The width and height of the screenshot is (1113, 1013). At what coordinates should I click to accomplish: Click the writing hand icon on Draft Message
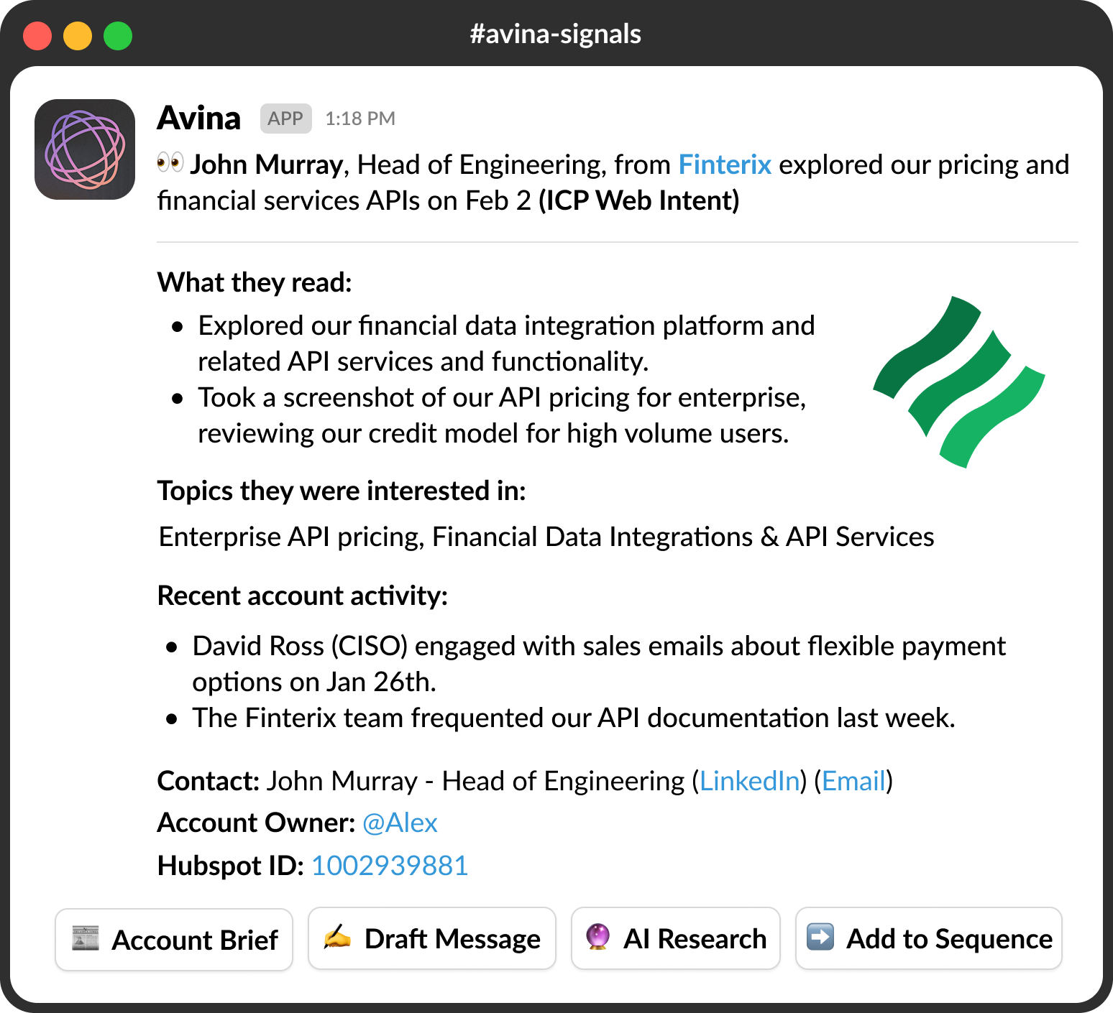point(337,938)
